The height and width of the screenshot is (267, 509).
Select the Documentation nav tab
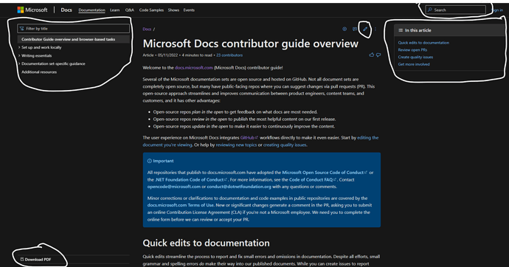(x=92, y=10)
